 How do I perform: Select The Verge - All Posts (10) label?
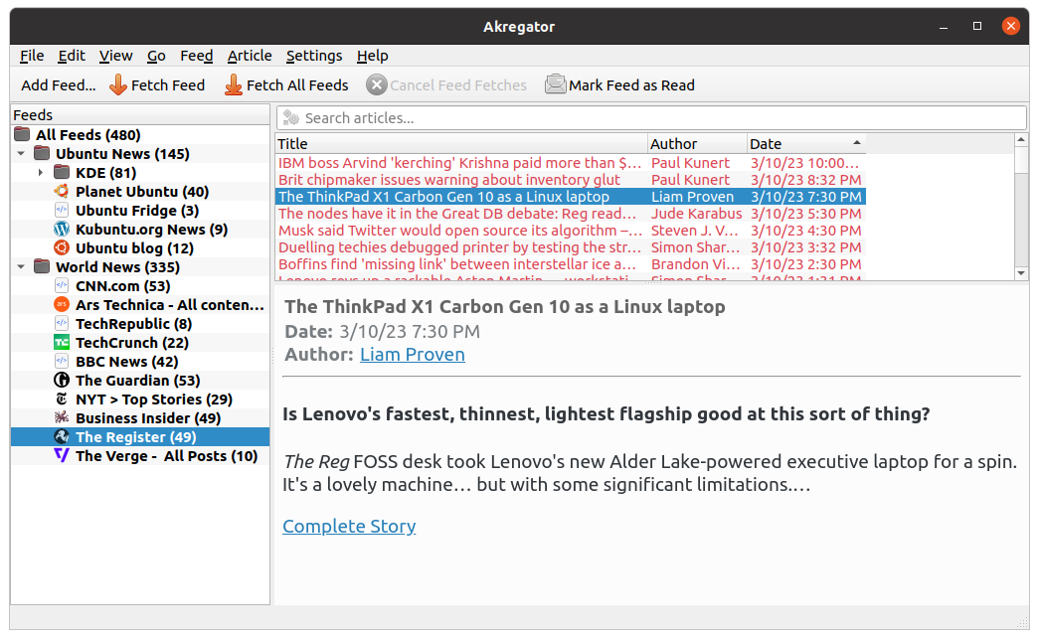click(x=167, y=455)
